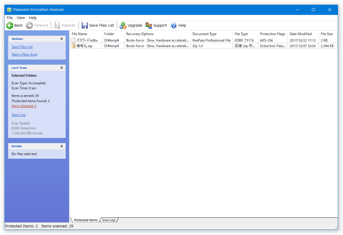Click the blue Help question mark icon

pos(174,25)
